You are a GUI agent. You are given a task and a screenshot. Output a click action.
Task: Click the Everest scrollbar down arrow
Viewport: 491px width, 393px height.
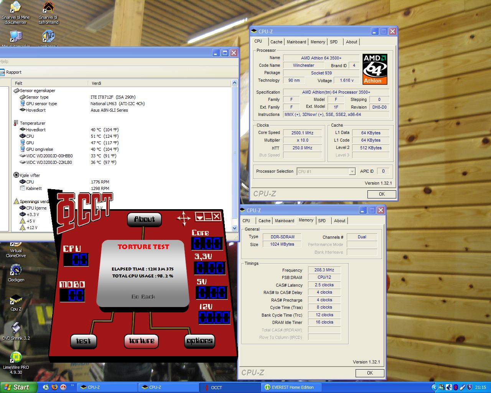pyautogui.click(x=235, y=228)
